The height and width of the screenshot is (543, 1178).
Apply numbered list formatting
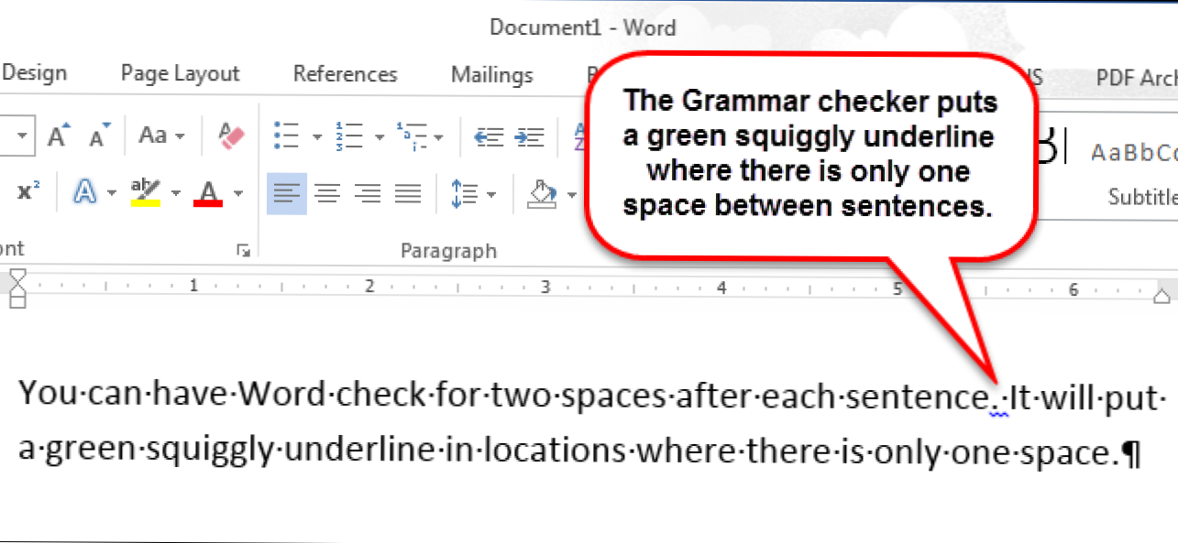(x=349, y=136)
